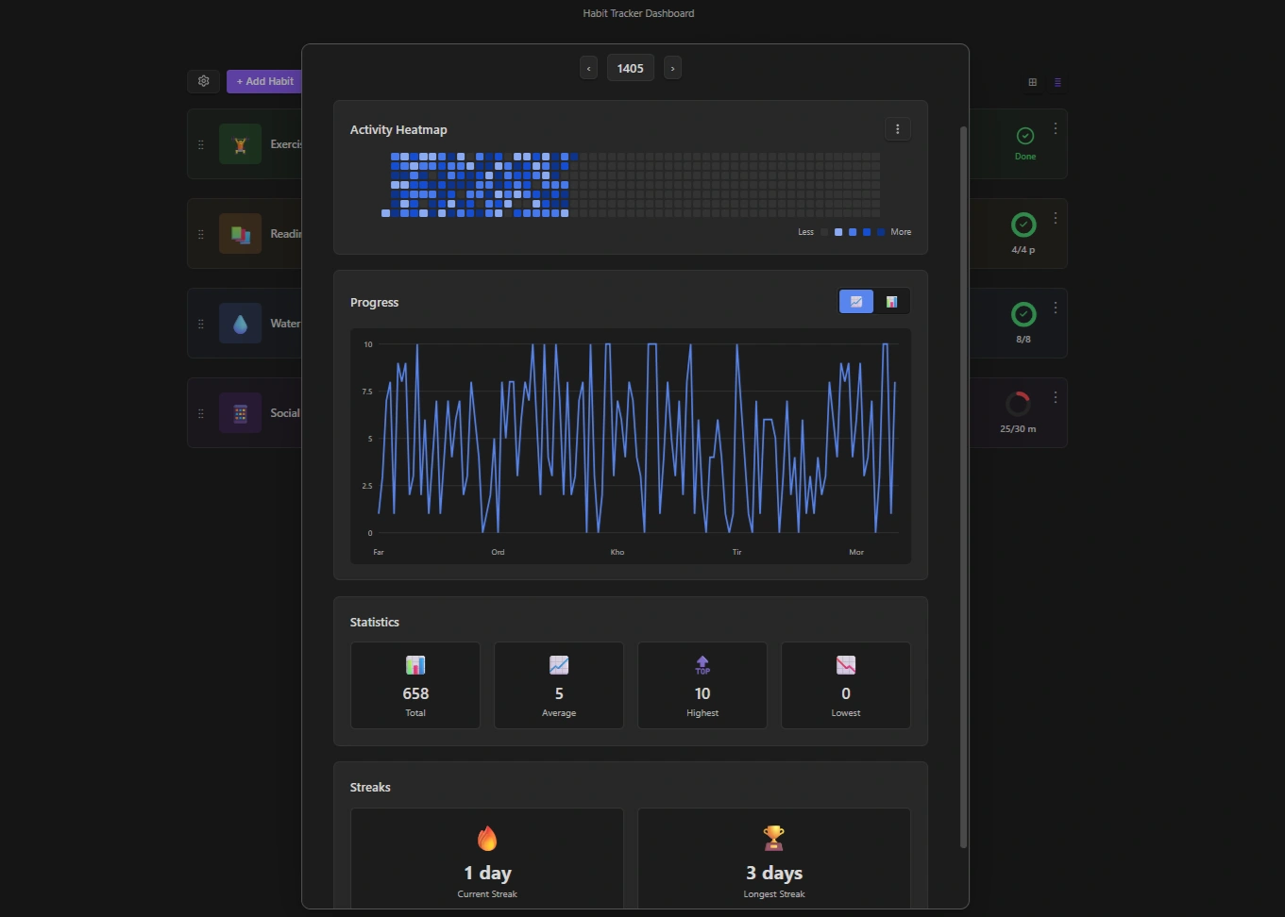Viewport: 1285px width, 917px height.
Task: Click the Progress section heading
Action: click(x=375, y=303)
